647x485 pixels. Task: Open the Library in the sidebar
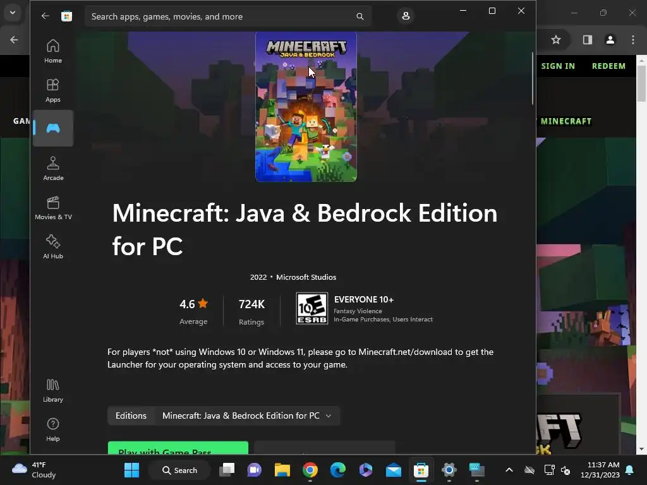[x=53, y=390]
